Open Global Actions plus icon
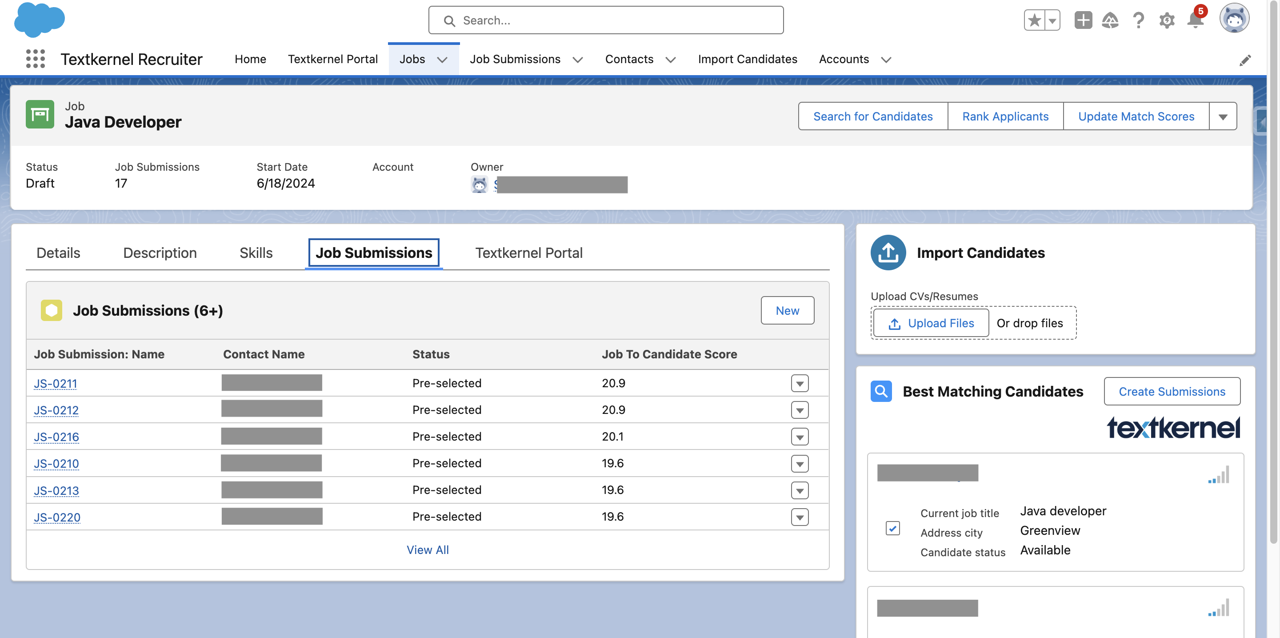This screenshot has height=638, width=1280. point(1083,20)
